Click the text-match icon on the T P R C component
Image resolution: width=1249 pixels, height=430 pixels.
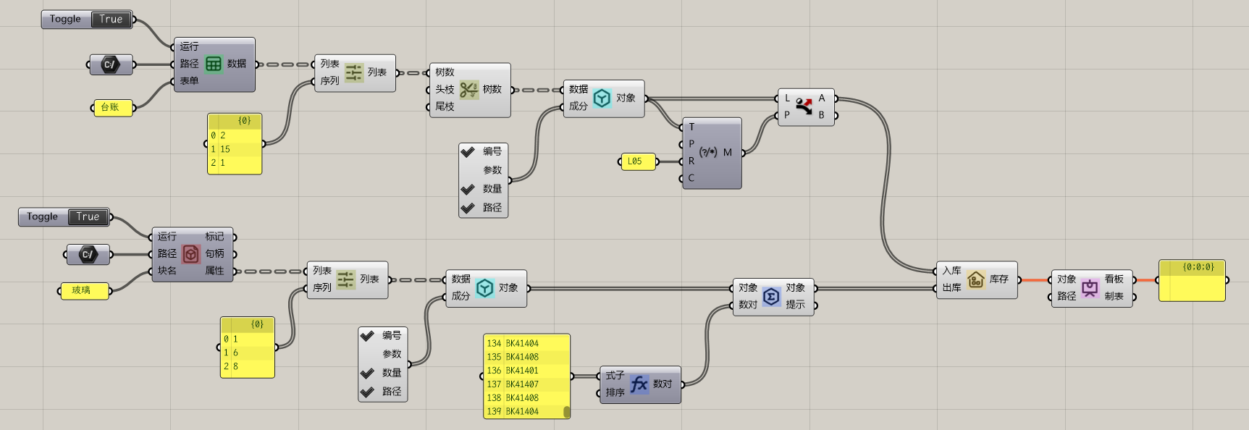coord(708,152)
